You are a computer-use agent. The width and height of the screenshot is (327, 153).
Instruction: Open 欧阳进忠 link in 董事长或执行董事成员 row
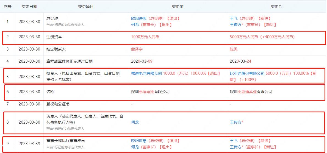click(139, 141)
